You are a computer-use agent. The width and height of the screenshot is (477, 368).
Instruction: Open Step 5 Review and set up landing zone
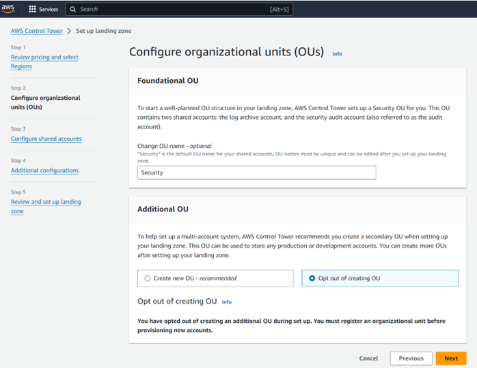(x=46, y=207)
